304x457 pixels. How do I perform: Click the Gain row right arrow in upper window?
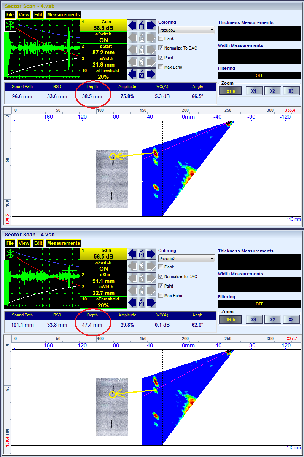tap(151, 26)
